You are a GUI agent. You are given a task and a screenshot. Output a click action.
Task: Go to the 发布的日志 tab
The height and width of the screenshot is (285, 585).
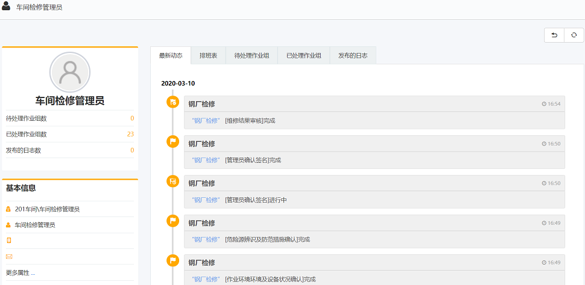point(353,56)
